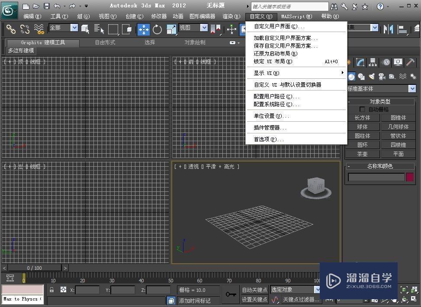This screenshot has height=307, width=421.
Task: Click the 茶壶 creation button
Action: point(363,154)
